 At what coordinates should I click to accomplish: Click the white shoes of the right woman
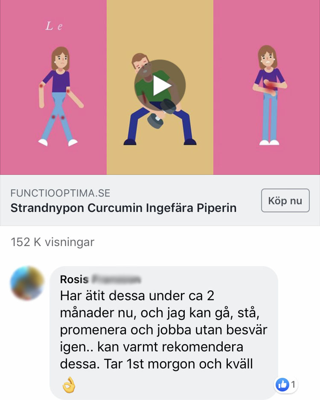(270, 142)
